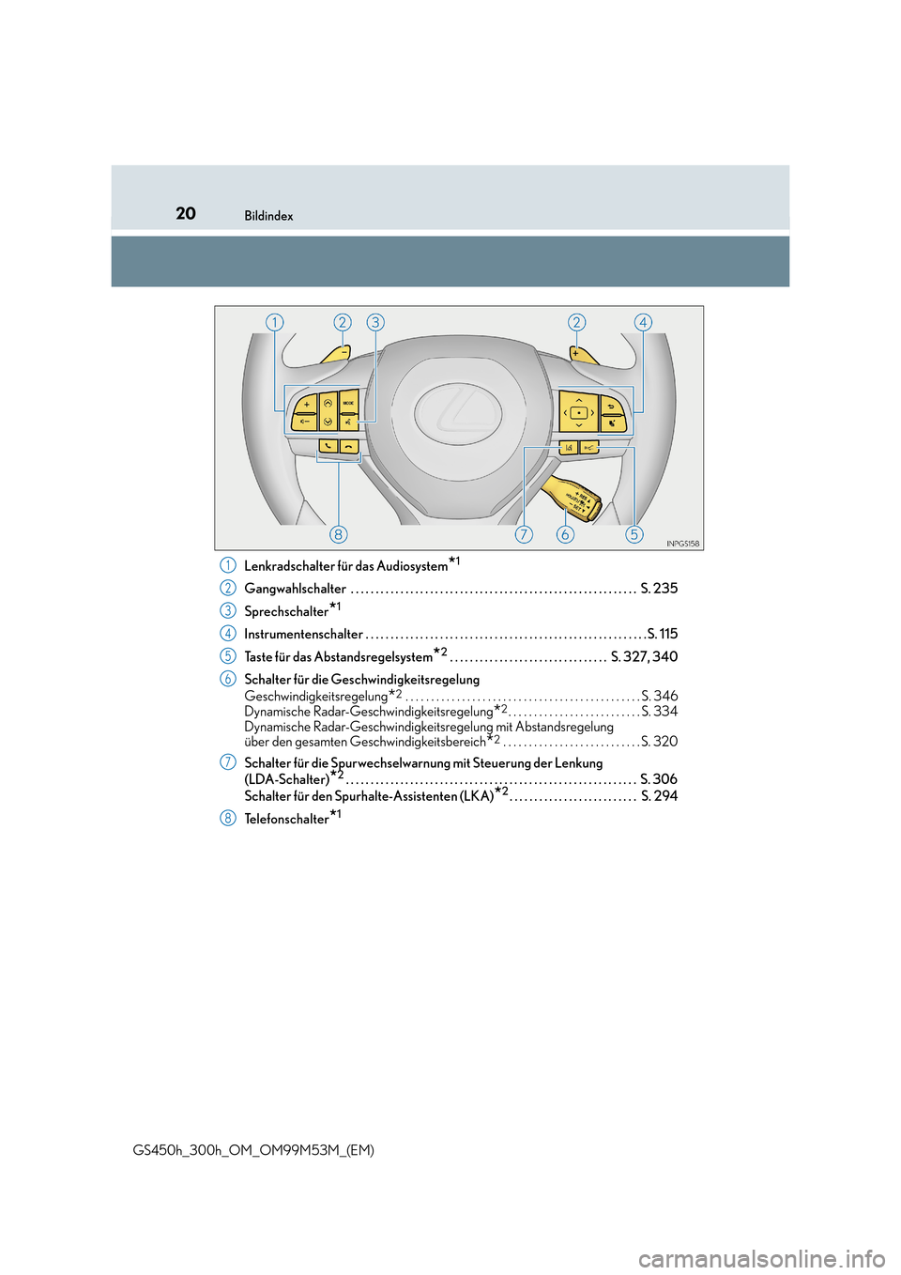Click the 'Telefonschalter' entry text
901x1275 pixels.
pyautogui.click(x=286, y=819)
